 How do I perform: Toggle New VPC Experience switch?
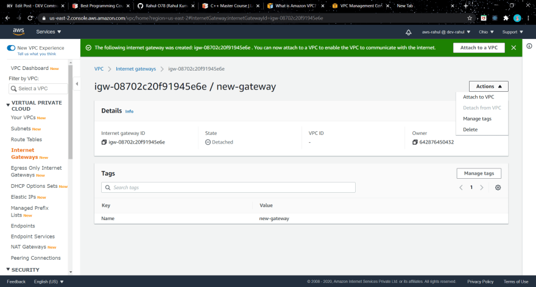pyautogui.click(x=12, y=48)
